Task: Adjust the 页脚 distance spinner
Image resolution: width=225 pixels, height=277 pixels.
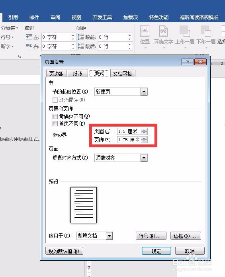Action: coord(144,140)
